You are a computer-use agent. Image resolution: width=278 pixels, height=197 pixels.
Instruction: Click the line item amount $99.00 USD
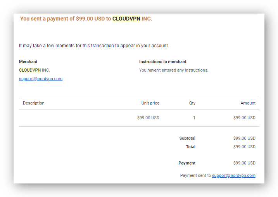pos(244,118)
